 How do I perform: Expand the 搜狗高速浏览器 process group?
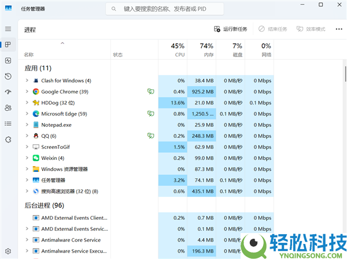tap(27, 191)
